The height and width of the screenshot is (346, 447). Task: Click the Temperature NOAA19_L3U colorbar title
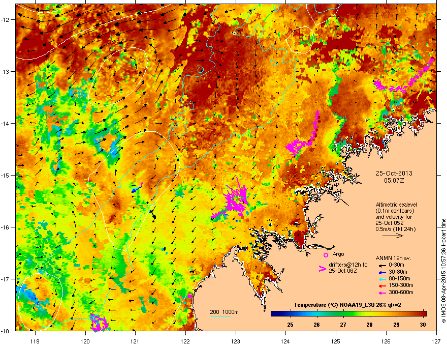347,305
